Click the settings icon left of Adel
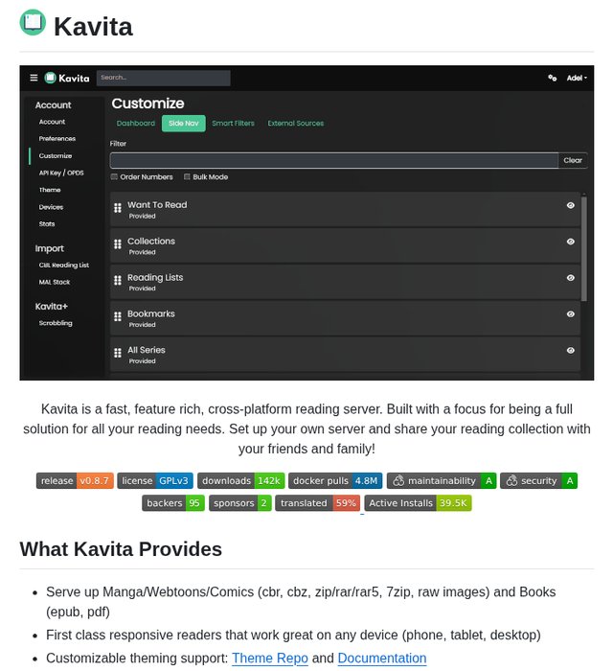The width and height of the screenshot is (613, 671). click(552, 78)
